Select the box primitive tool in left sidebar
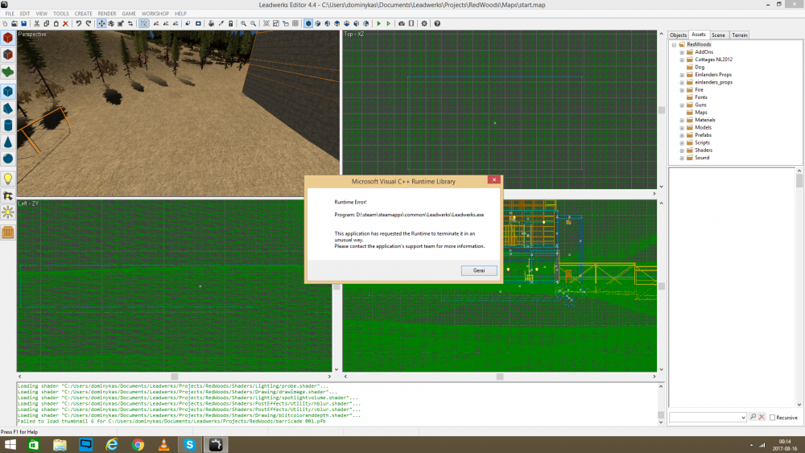The image size is (805, 453). point(8,91)
